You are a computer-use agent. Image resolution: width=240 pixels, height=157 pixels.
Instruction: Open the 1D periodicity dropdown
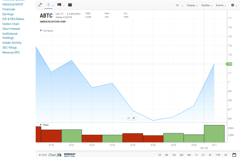click(180, 5)
